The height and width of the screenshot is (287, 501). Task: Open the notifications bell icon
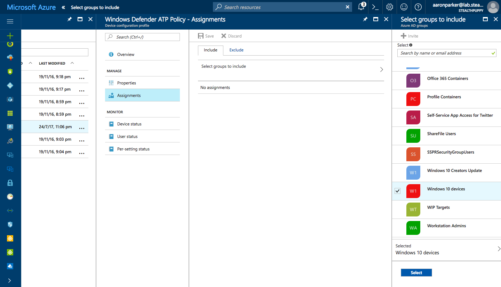tap(361, 7)
